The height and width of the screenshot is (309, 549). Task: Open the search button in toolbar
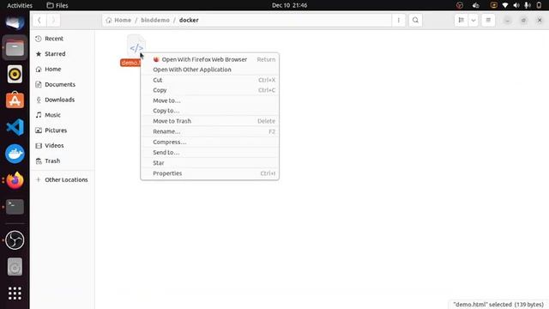coord(415,20)
